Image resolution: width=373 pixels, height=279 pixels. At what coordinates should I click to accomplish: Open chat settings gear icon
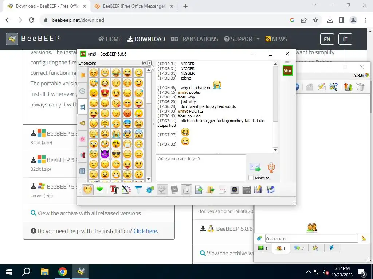tap(150, 190)
